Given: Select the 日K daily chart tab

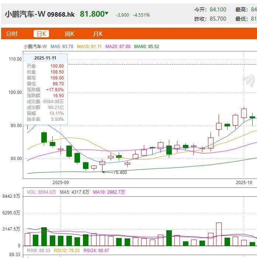Looking at the screenshot, I should (x=41, y=34).
